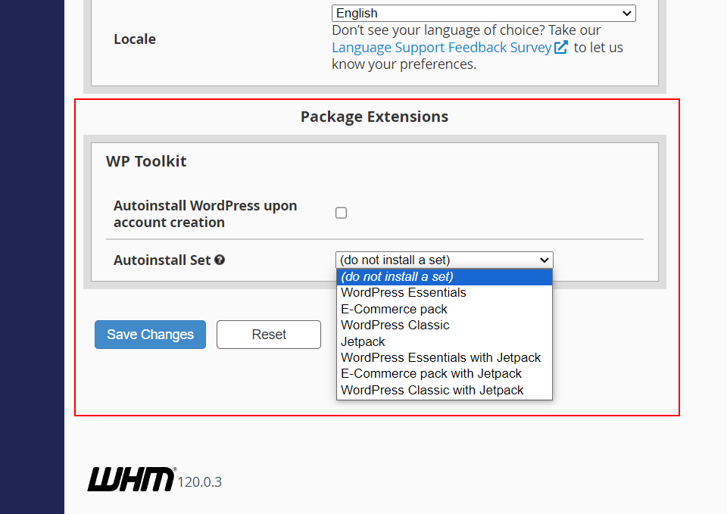The width and height of the screenshot is (727, 514).
Task: Select E-Commerce pack with Jetpack
Action: (x=432, y=374)
